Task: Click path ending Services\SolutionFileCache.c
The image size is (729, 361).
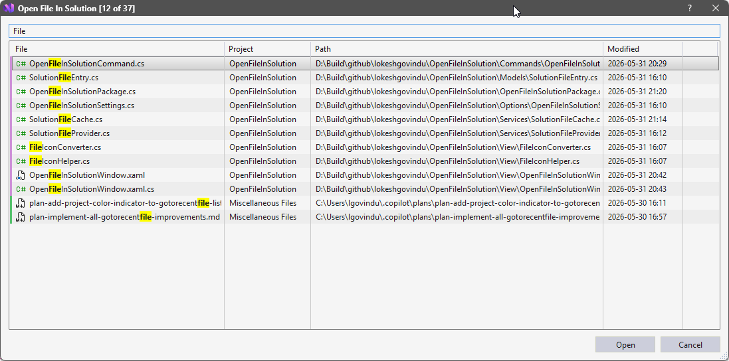Action: click(458, 119)
